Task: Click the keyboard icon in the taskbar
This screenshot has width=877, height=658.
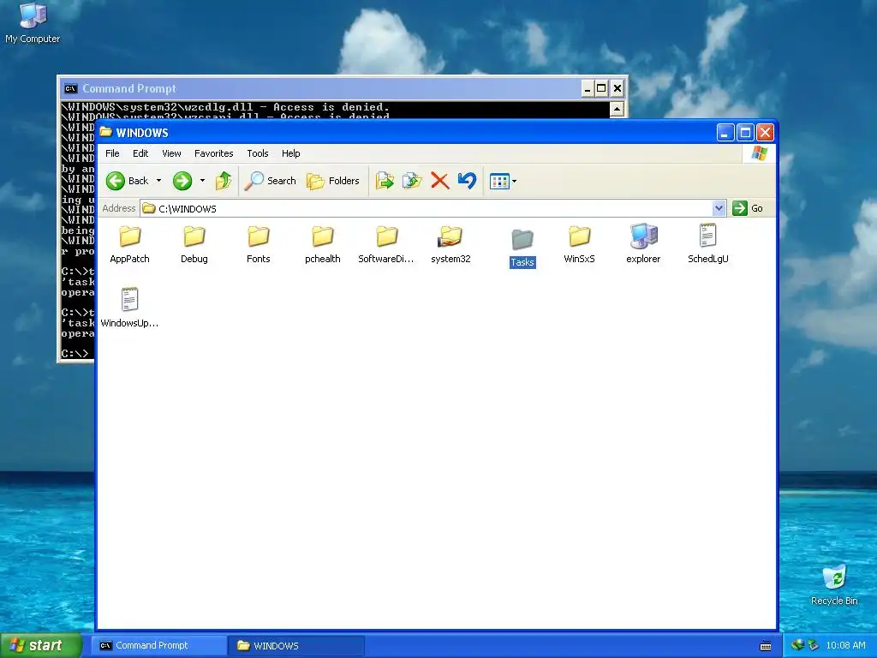Action: tap(766, 646)
